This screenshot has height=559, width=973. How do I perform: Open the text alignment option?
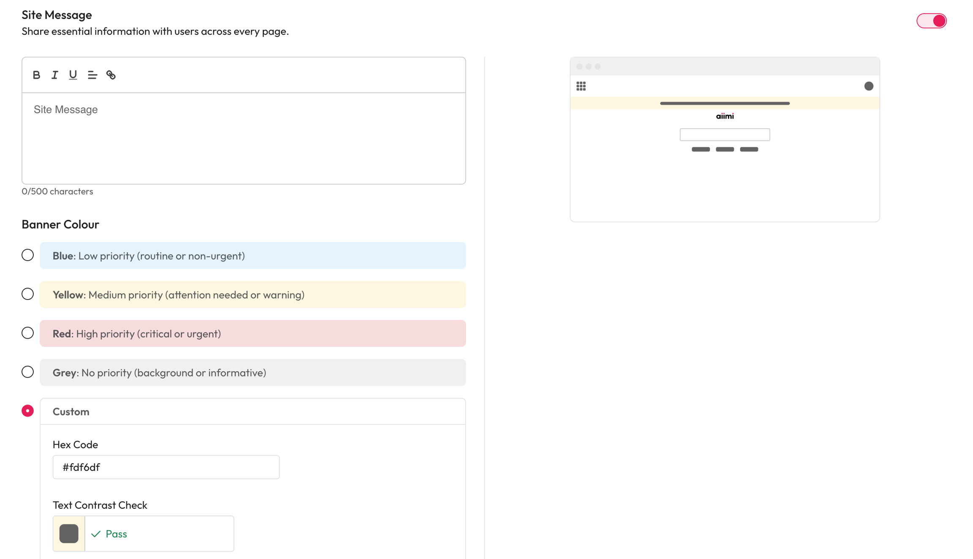tap(92, 75)
